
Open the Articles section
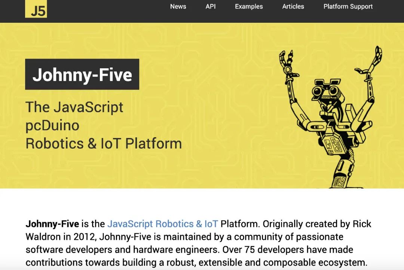293,6
